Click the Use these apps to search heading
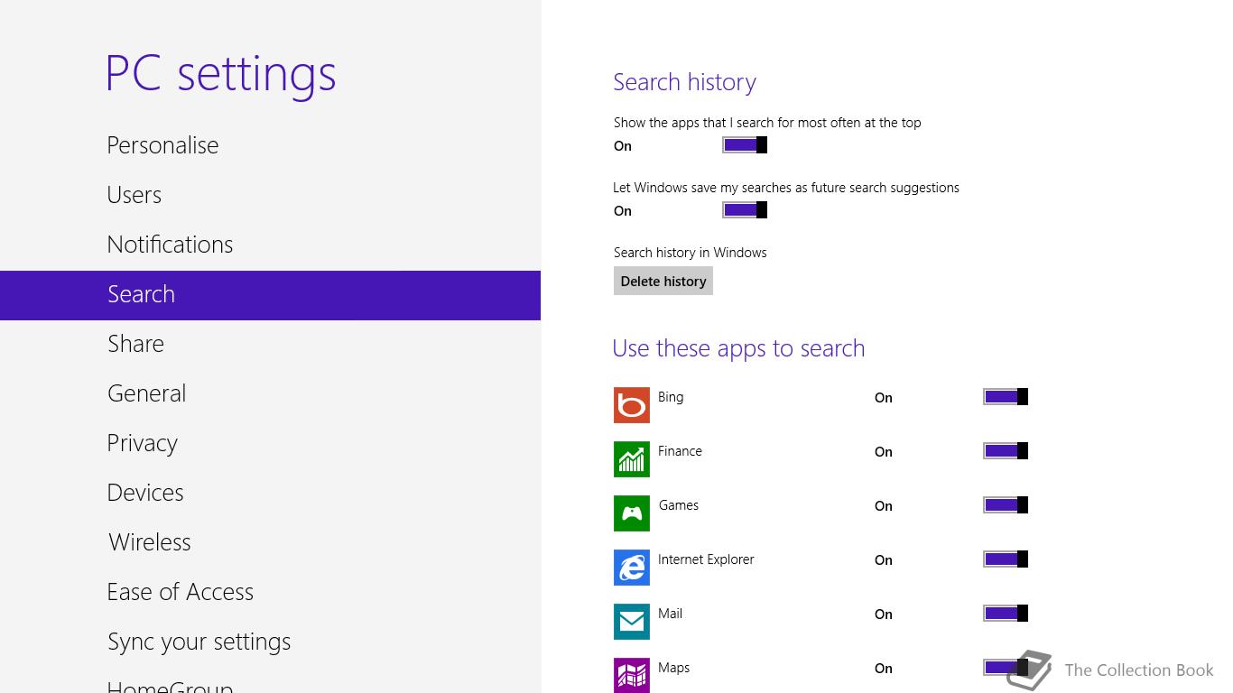 pyautogui.click(x=738, y=348)
